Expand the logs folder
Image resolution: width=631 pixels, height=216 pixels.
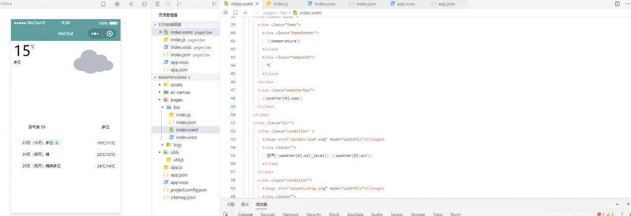tap(186, 145)
